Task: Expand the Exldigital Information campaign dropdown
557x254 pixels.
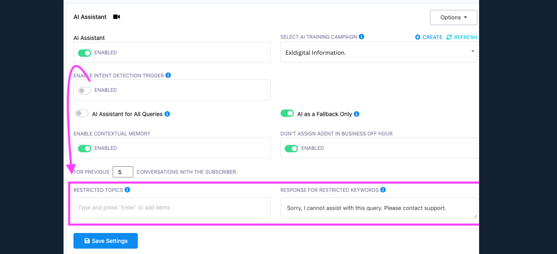Action: 379,52
